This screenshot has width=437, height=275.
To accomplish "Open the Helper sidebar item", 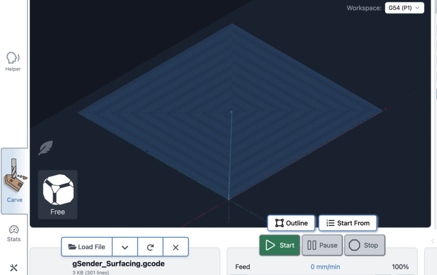I will [x=13, y=62].
